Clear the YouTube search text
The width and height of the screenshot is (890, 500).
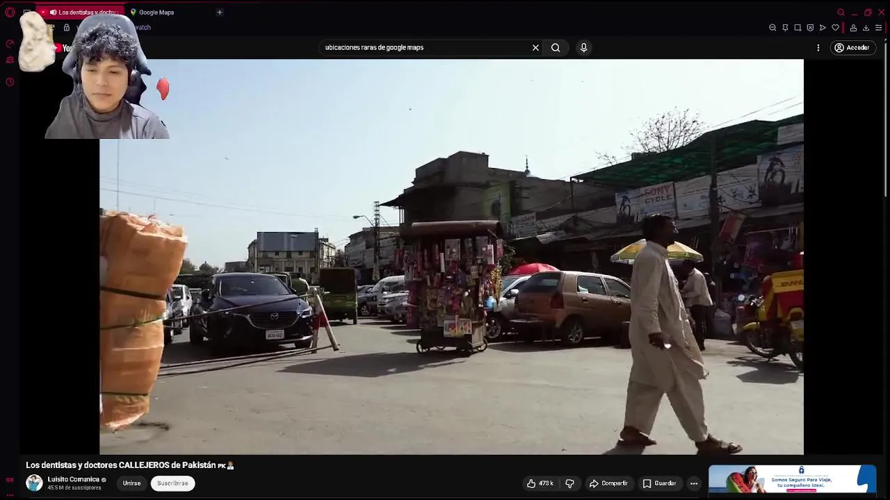coord(535,47)
